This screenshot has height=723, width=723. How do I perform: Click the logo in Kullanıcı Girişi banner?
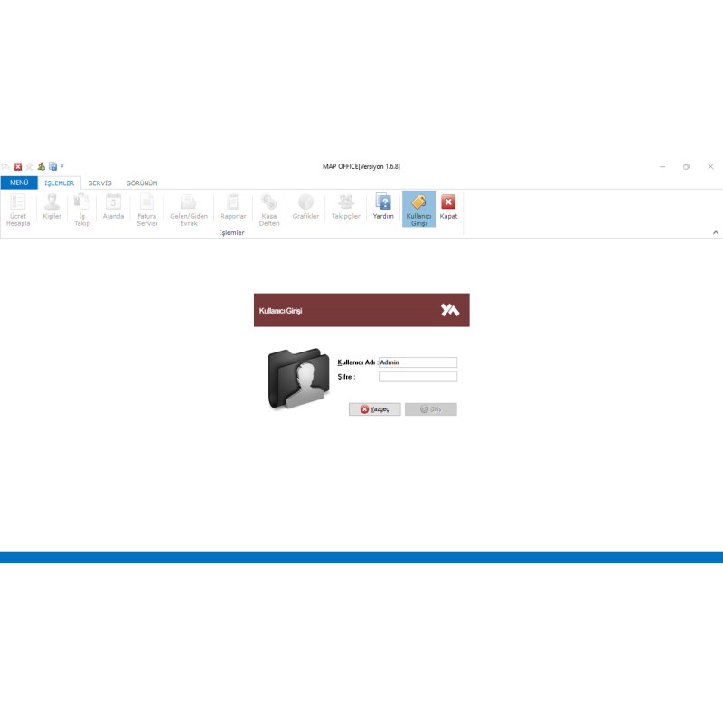450,310
